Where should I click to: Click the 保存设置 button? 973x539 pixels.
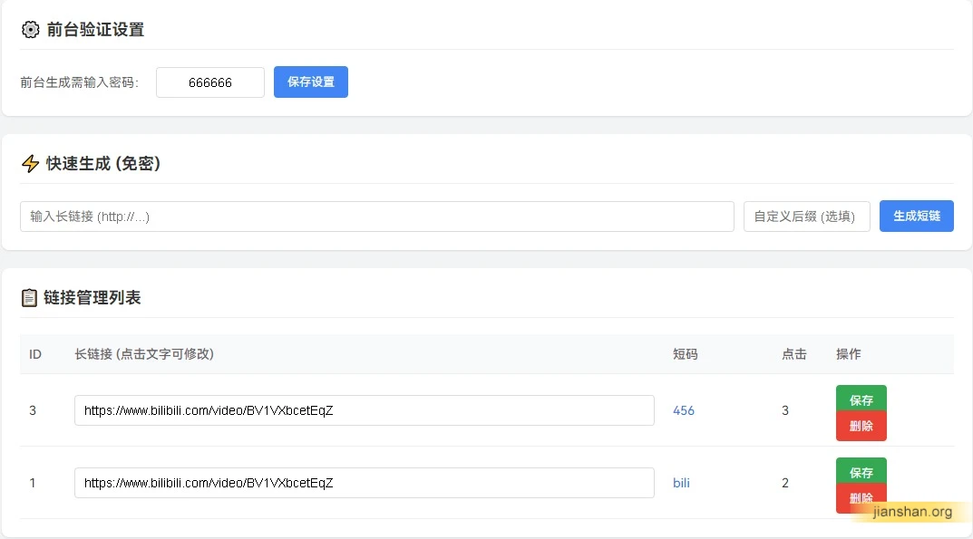click(311, 82)
